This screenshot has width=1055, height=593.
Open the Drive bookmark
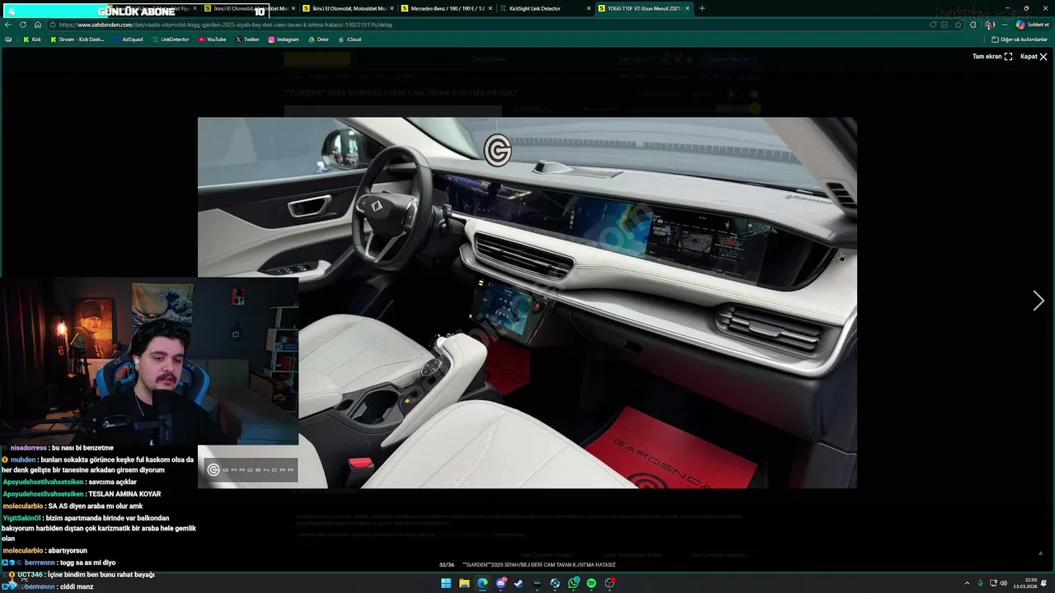coord(318,40)
